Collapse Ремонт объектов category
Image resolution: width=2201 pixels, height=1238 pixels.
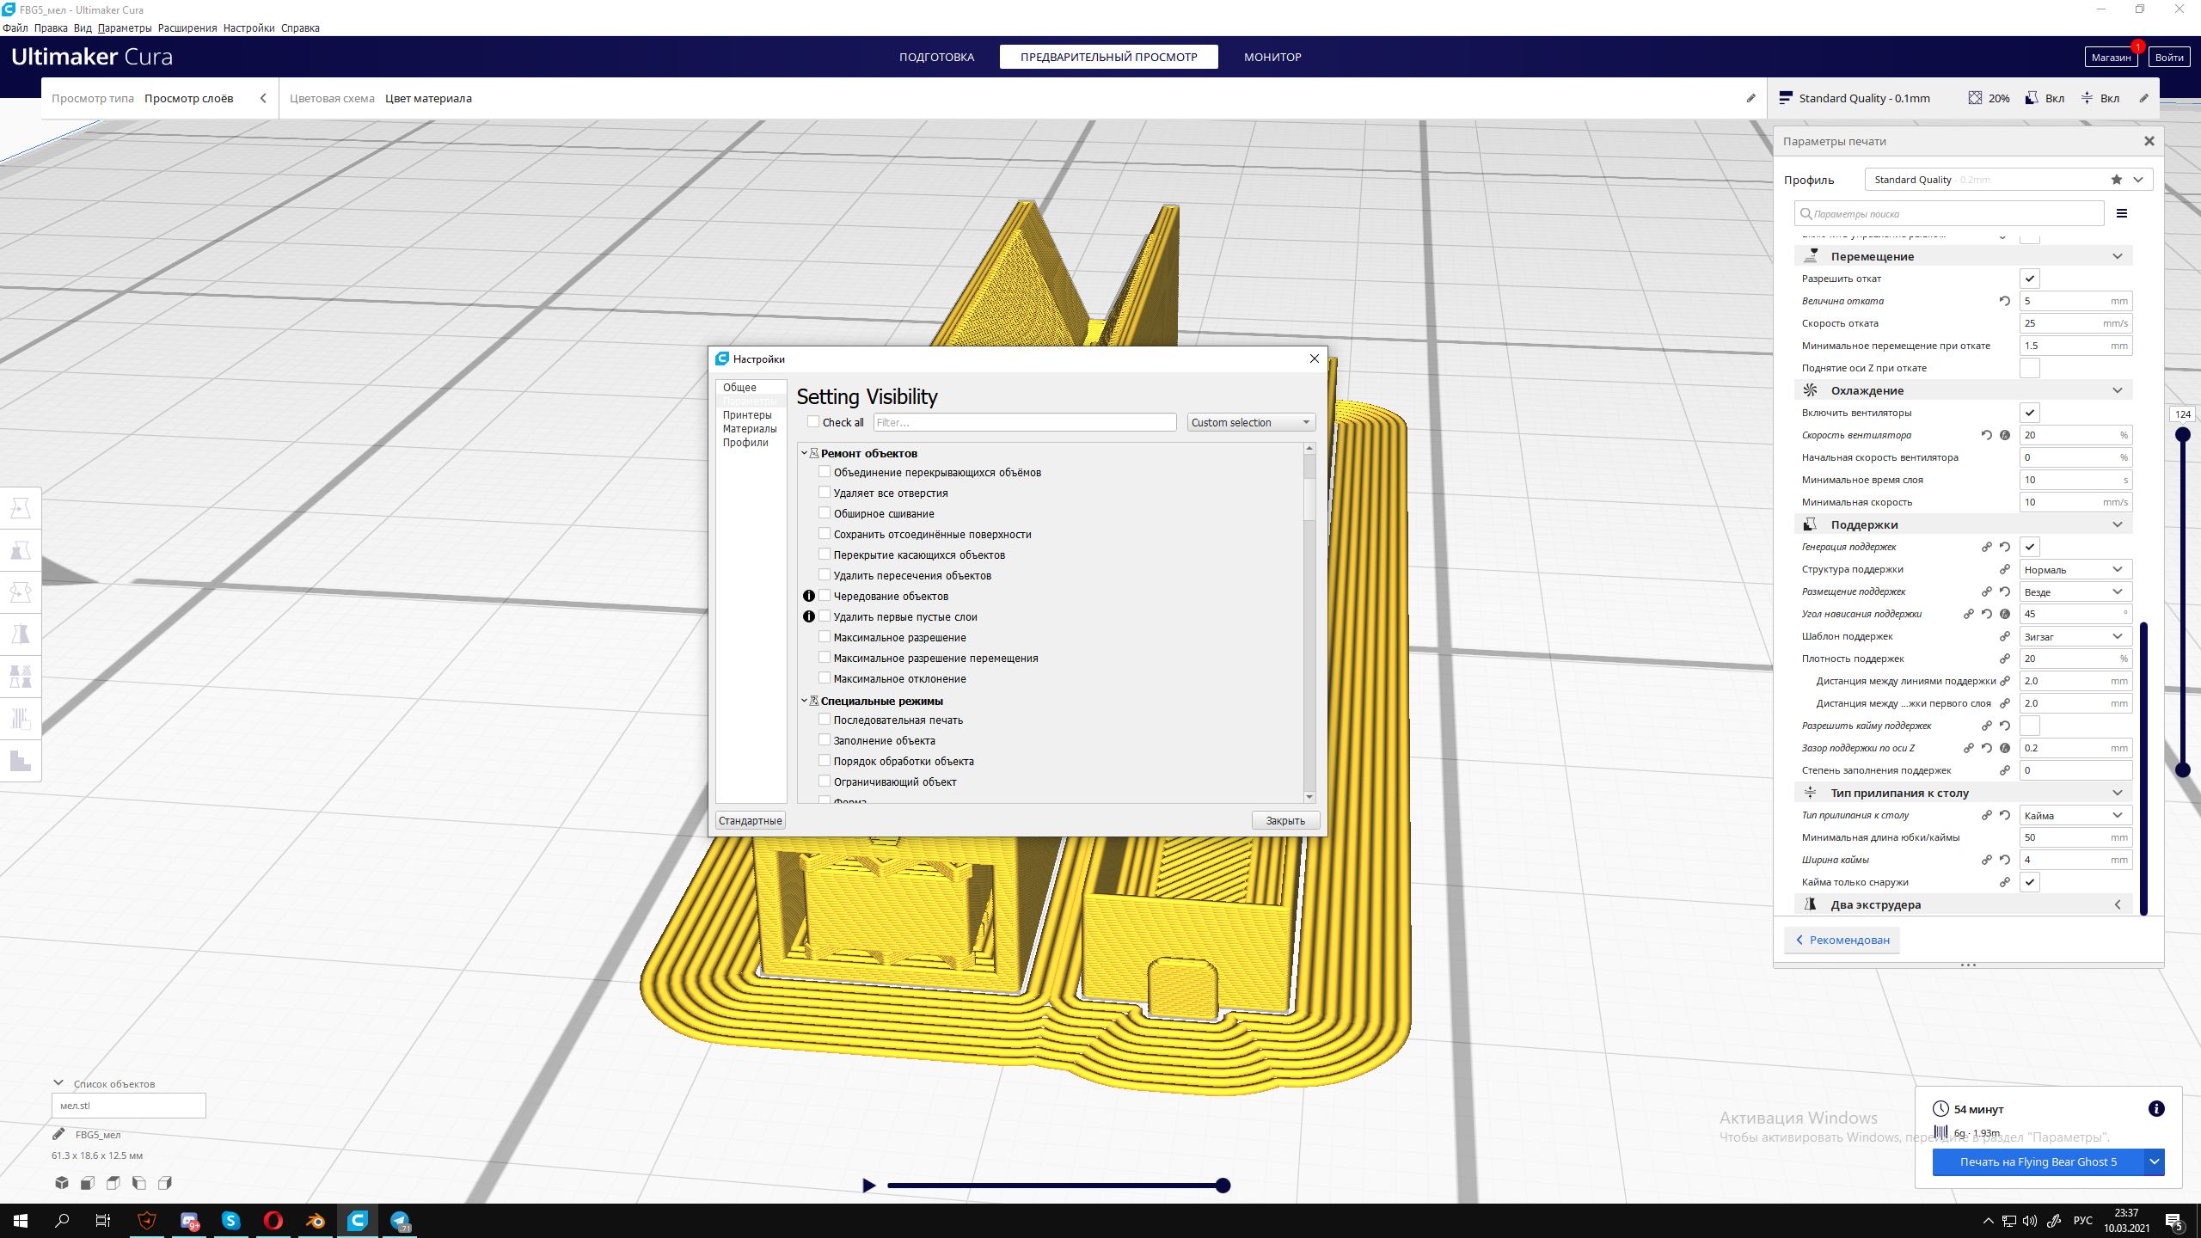click(x=805, y=453)
